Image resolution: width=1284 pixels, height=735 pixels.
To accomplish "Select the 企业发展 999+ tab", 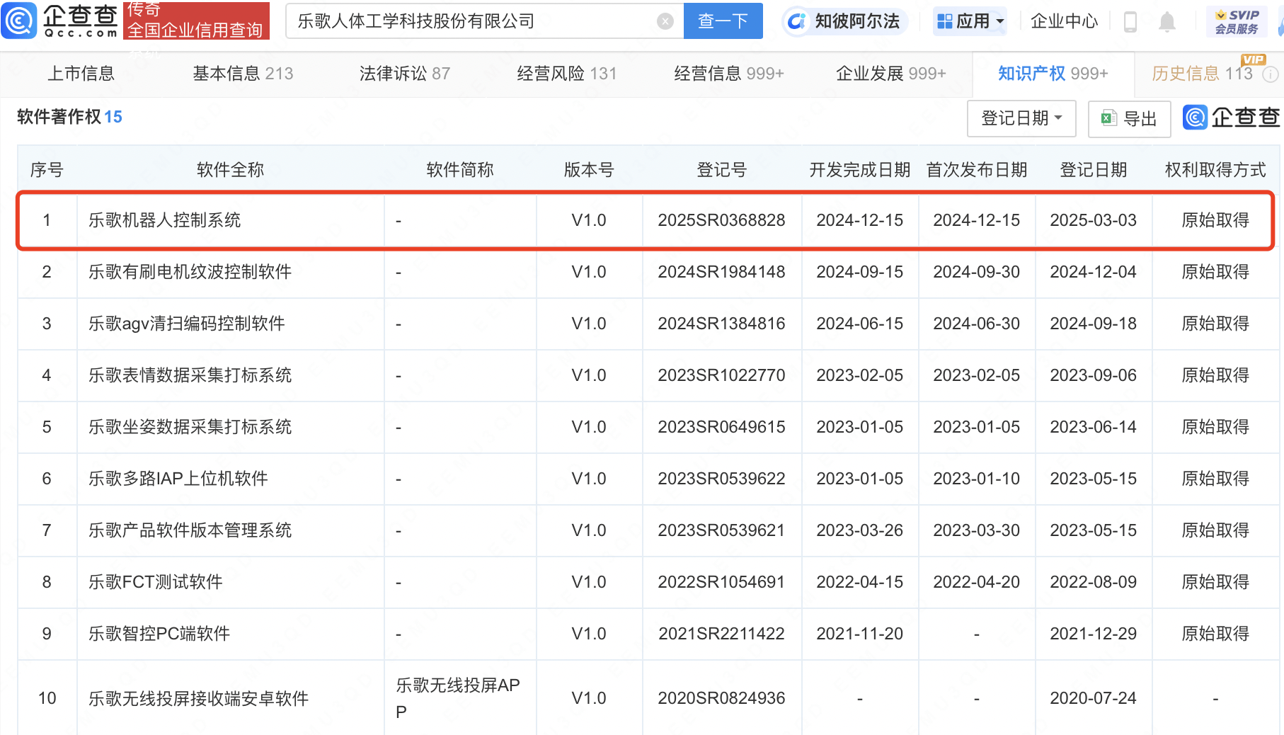I will pyautogui.click(x=890, y=74).
